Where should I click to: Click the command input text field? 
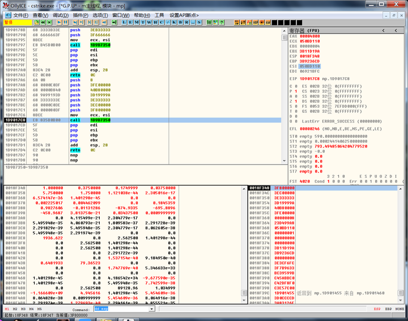coord(122,310)
